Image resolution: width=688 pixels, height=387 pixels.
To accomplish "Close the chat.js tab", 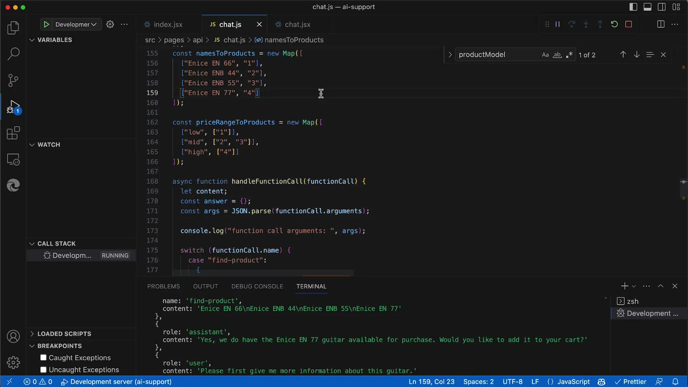I will 259,24.
